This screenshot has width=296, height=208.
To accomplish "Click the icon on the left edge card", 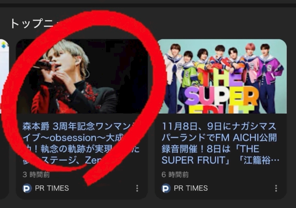I will (4, 46).
